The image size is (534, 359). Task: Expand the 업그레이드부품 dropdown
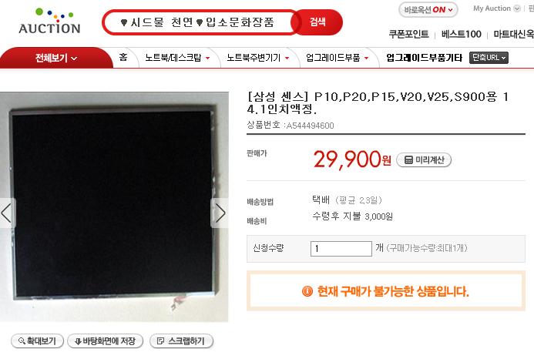(x=338, y=58)
